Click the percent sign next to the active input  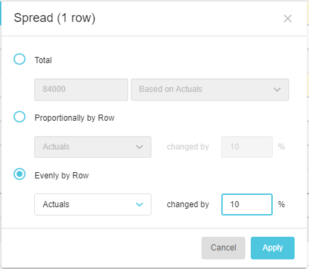point(282,204)
